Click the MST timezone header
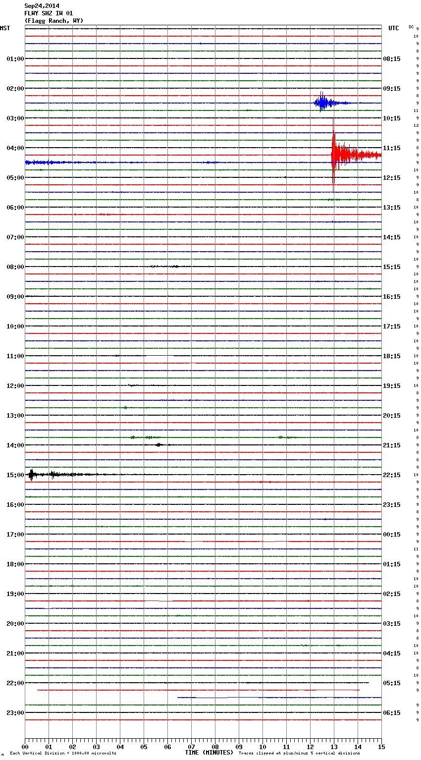Viewport: 421px width, 760px height. pos(5,28)
